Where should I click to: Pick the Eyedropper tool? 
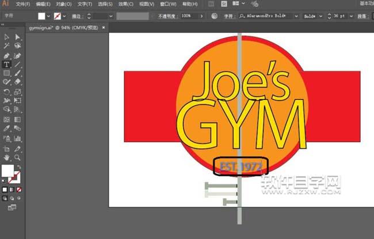7,129
